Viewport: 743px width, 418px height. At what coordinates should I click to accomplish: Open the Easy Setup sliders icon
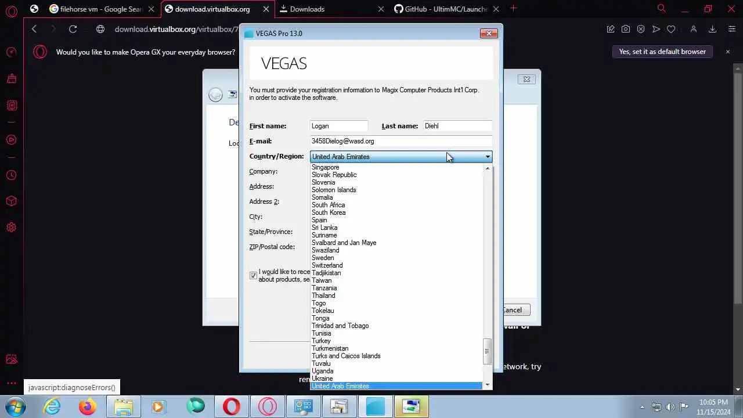(731, 29)
